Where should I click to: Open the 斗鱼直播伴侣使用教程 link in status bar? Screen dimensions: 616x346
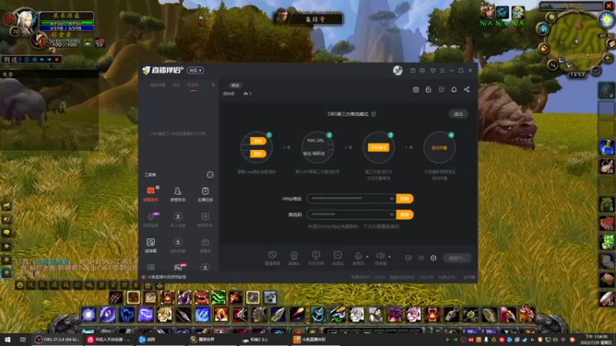[x=166, y=277]
